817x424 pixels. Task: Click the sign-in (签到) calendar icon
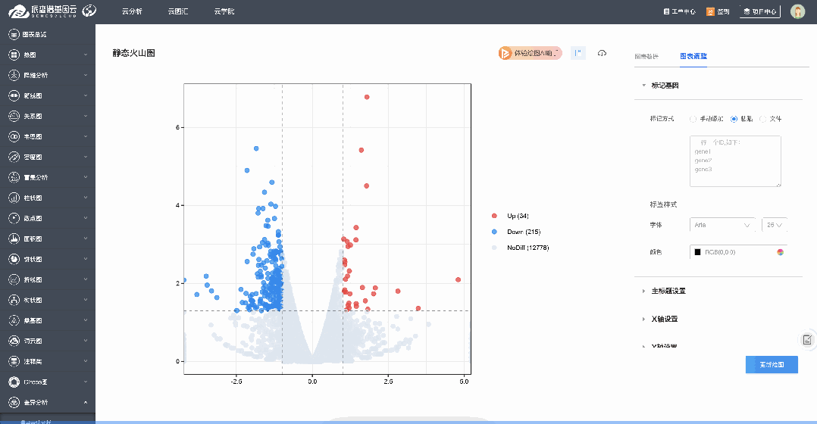(x=710, y=11)
